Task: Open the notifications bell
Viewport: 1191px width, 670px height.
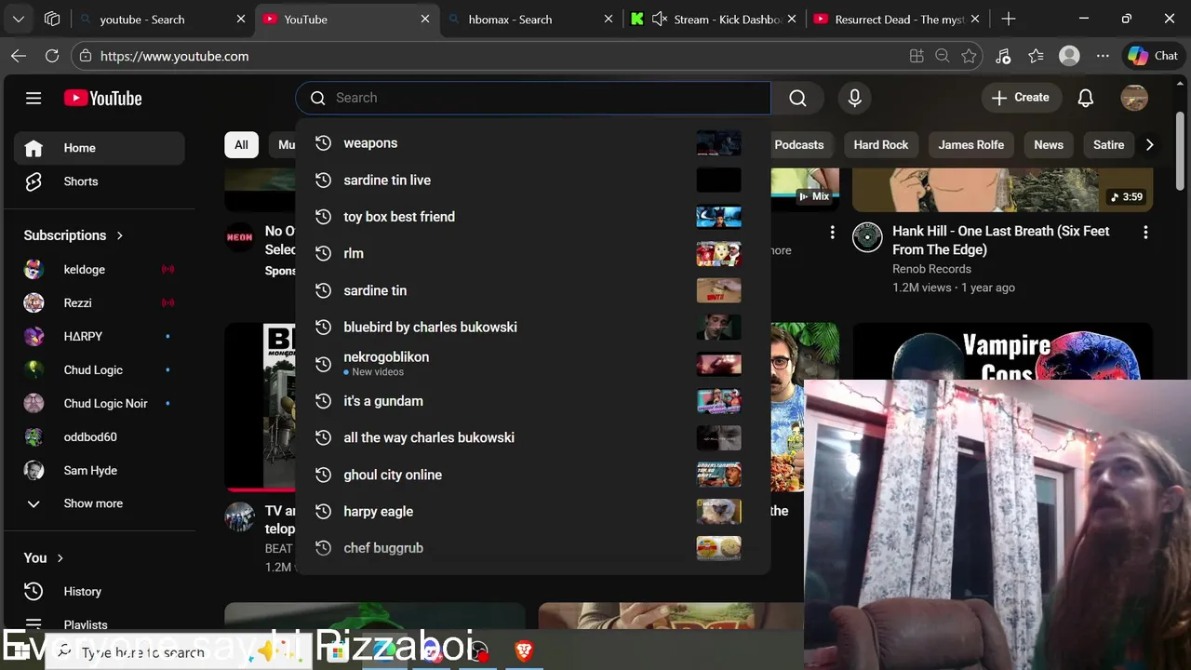Action: pos(1085,98)
